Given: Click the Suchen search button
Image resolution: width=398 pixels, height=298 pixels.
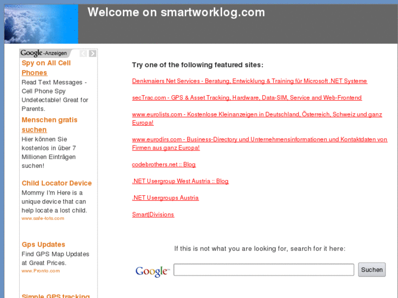Looking at the screenshot, I should pos(372,270).
